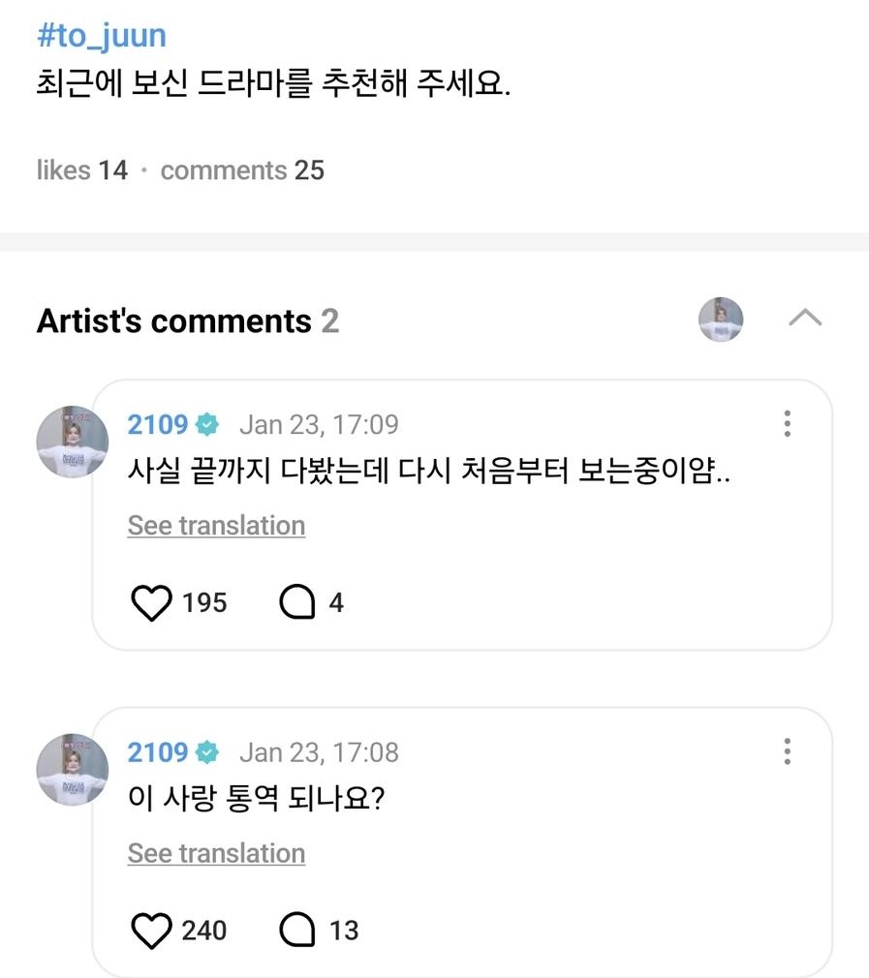The image size is (869, 978).
Task: Open the #to_juun hashtag
Action: pos(101,36)
